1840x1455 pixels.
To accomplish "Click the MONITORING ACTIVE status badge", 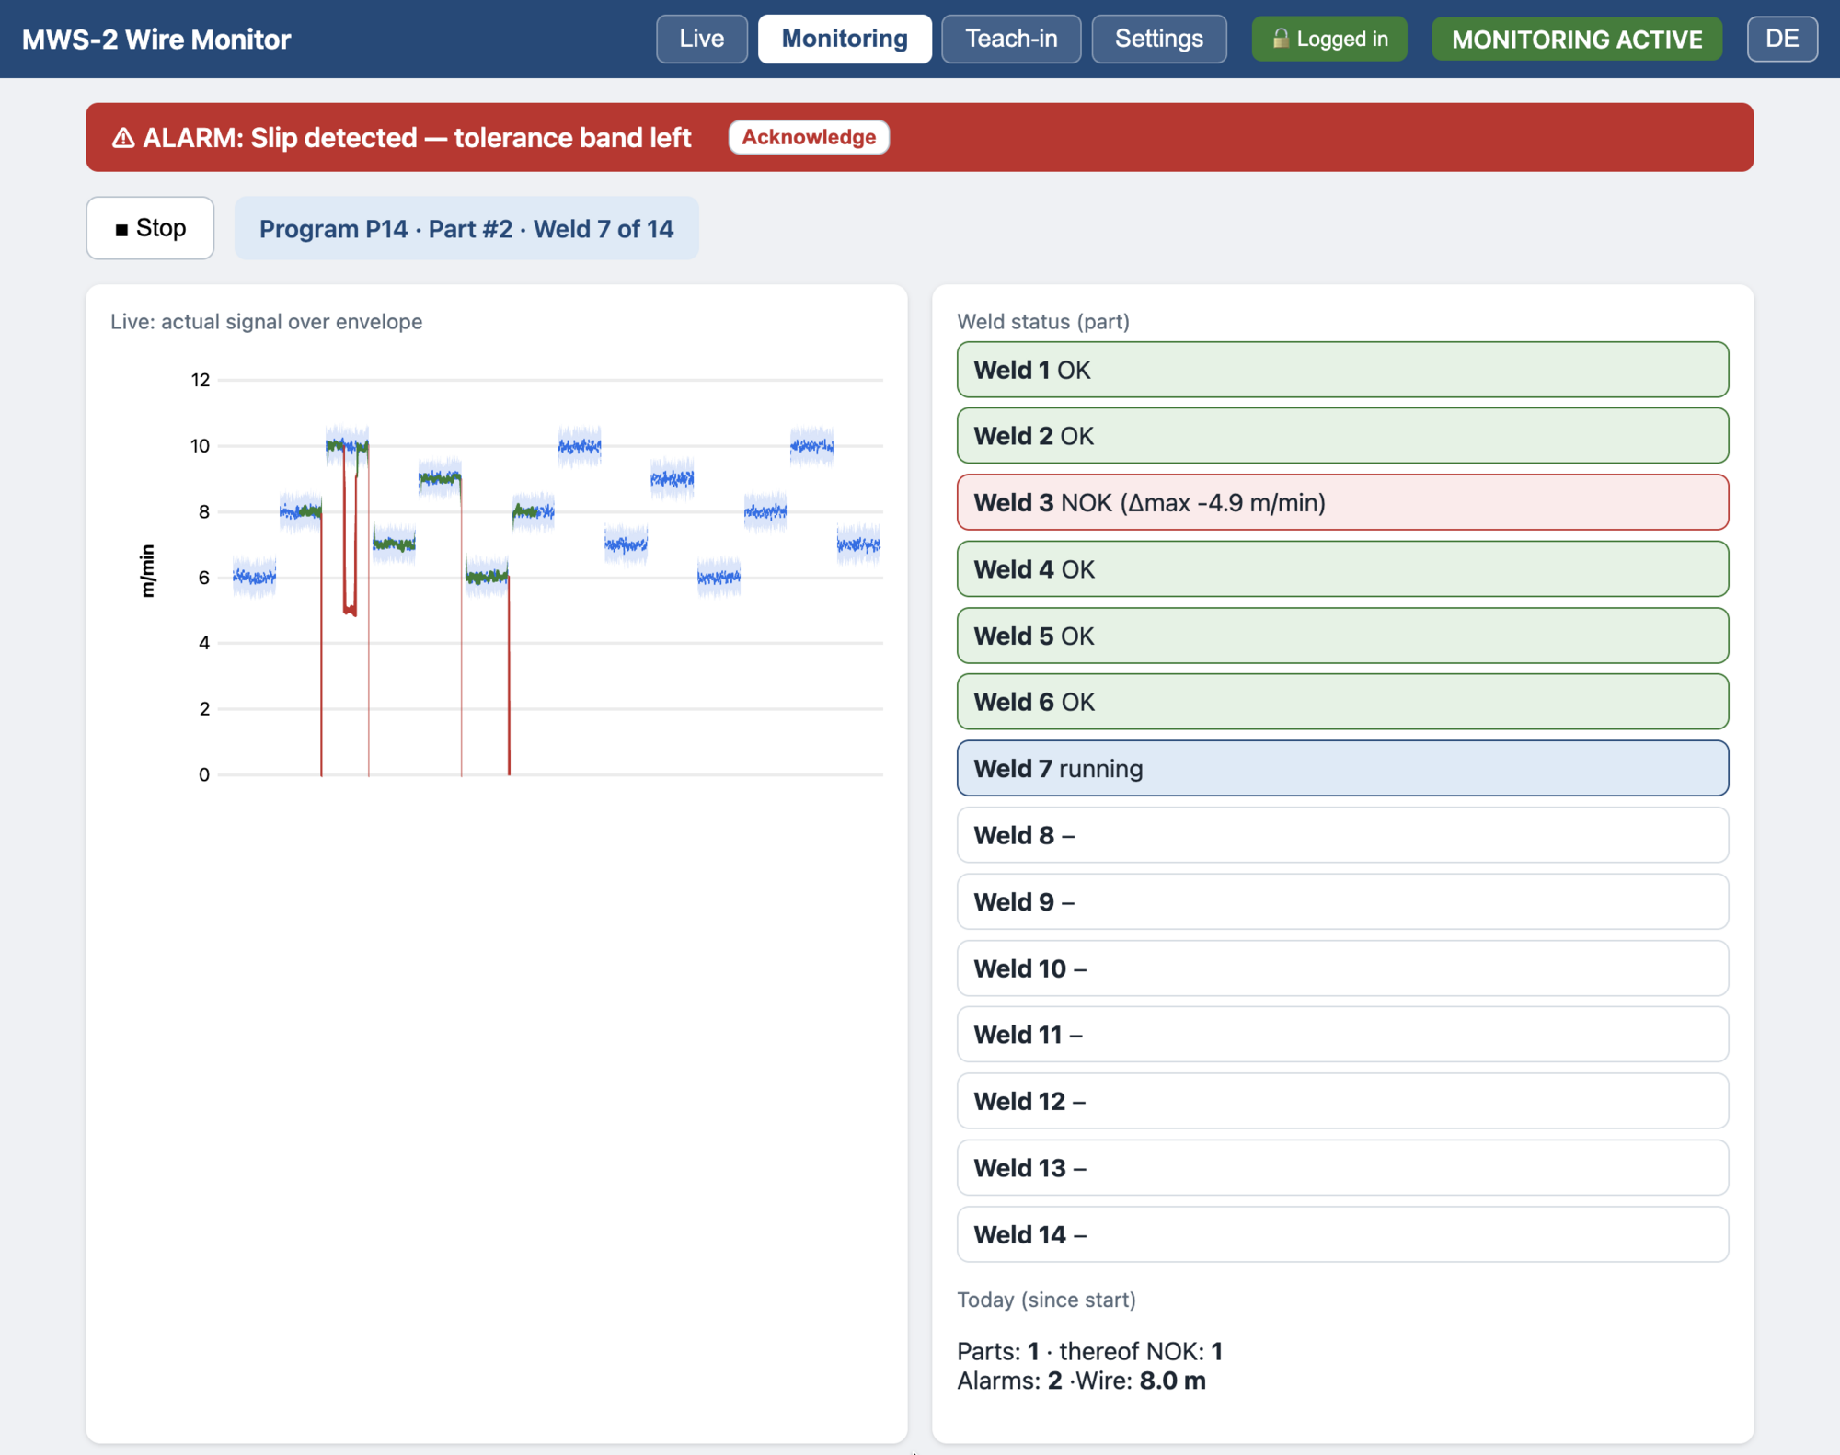I will click(1577, 39).
